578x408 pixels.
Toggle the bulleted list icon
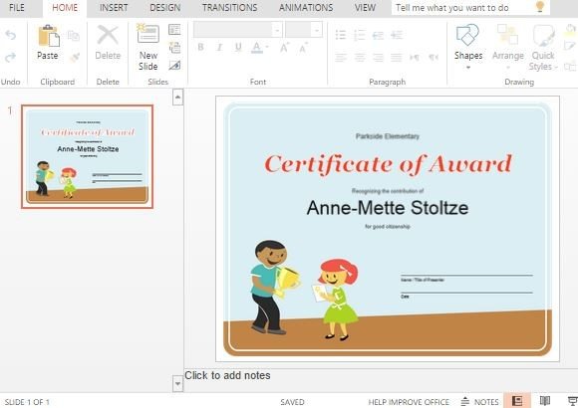(x=341, y=36)
